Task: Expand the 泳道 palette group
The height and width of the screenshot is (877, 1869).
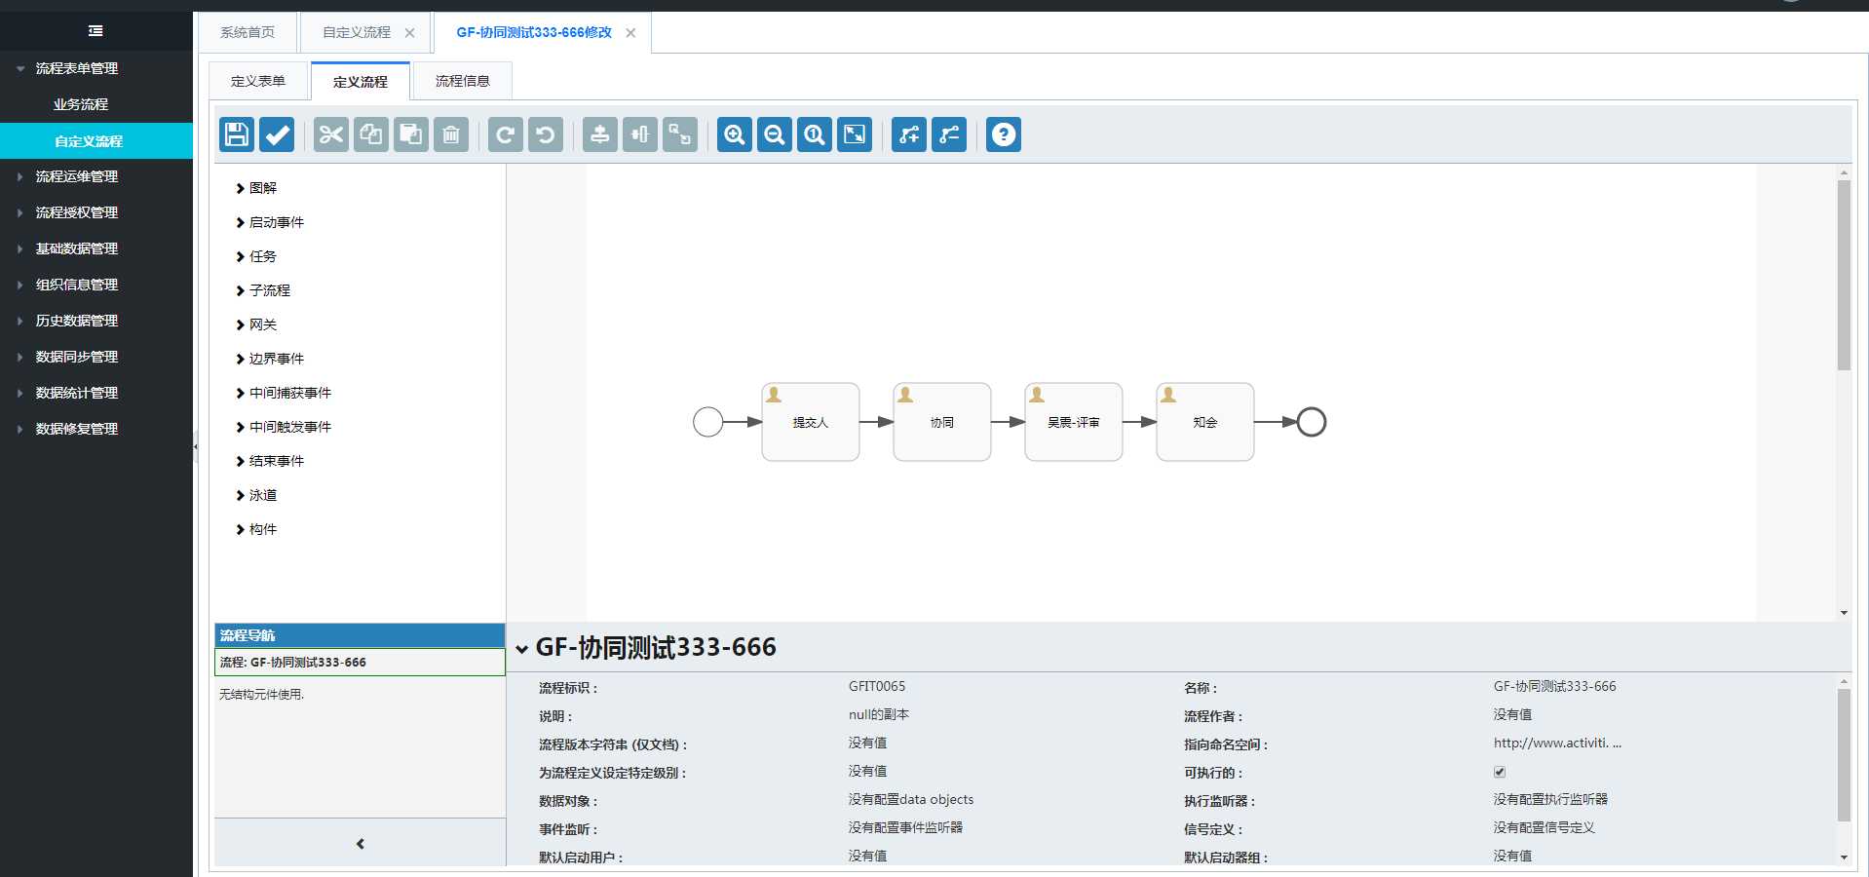Action: (256, 495)
